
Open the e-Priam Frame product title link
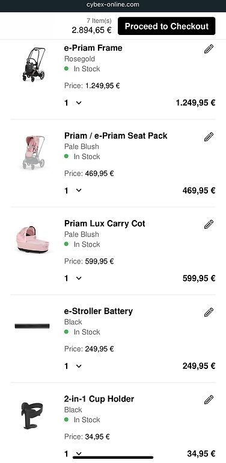93,48
